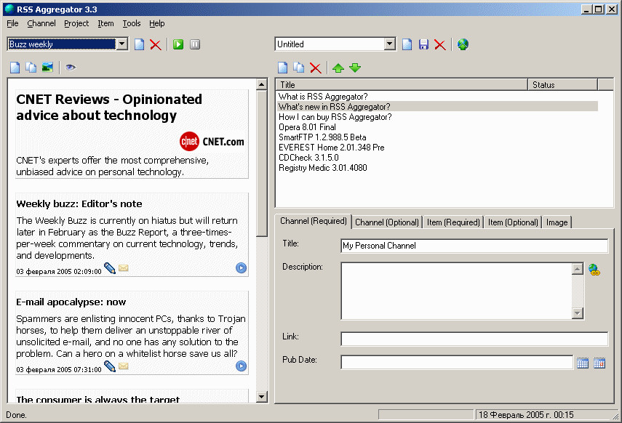Viewport: 622px width, 423px height.
Task: Sort the list by the Title column header
Action: [402, 84]
